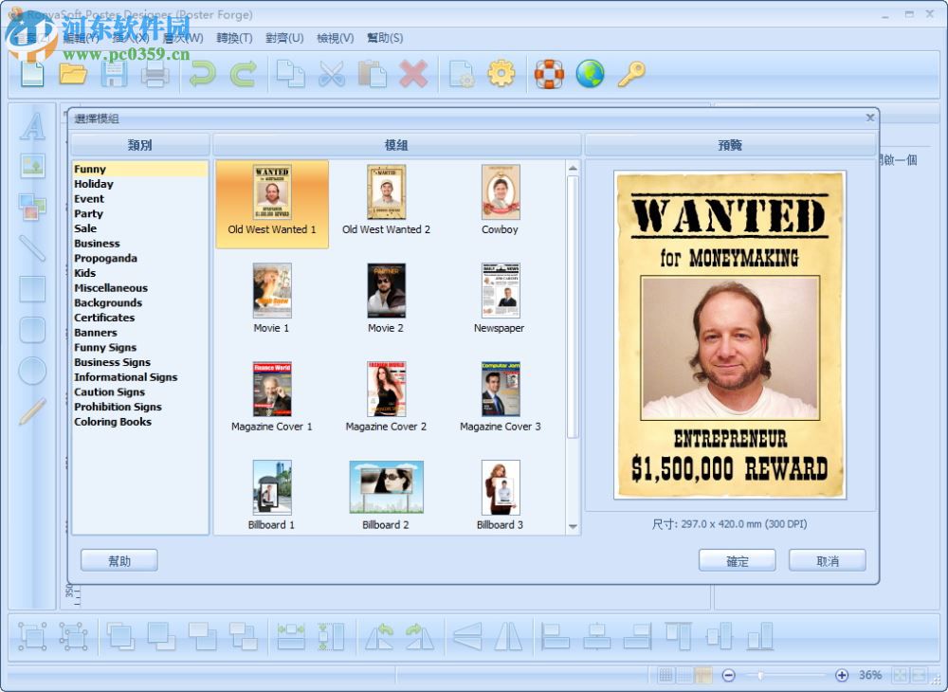Select the Banners category
Viewport: 948px width, 692px height.
click(96, 333)
